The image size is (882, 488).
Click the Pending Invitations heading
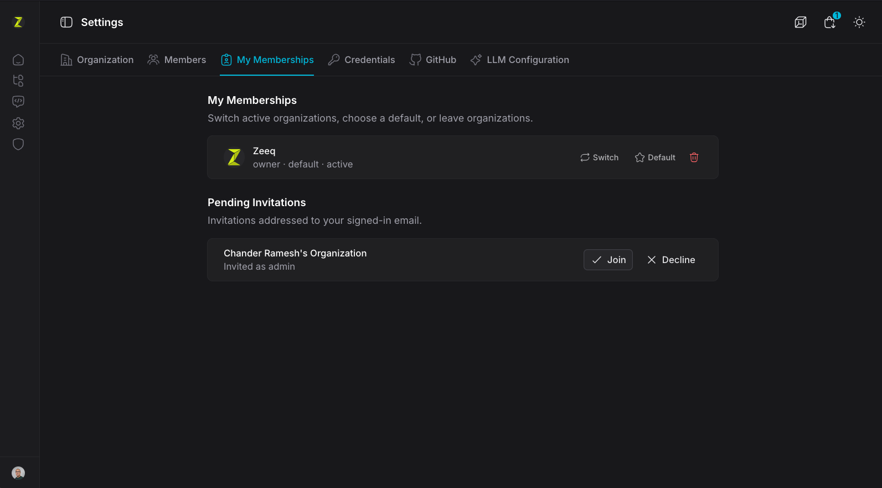(257, 202)
